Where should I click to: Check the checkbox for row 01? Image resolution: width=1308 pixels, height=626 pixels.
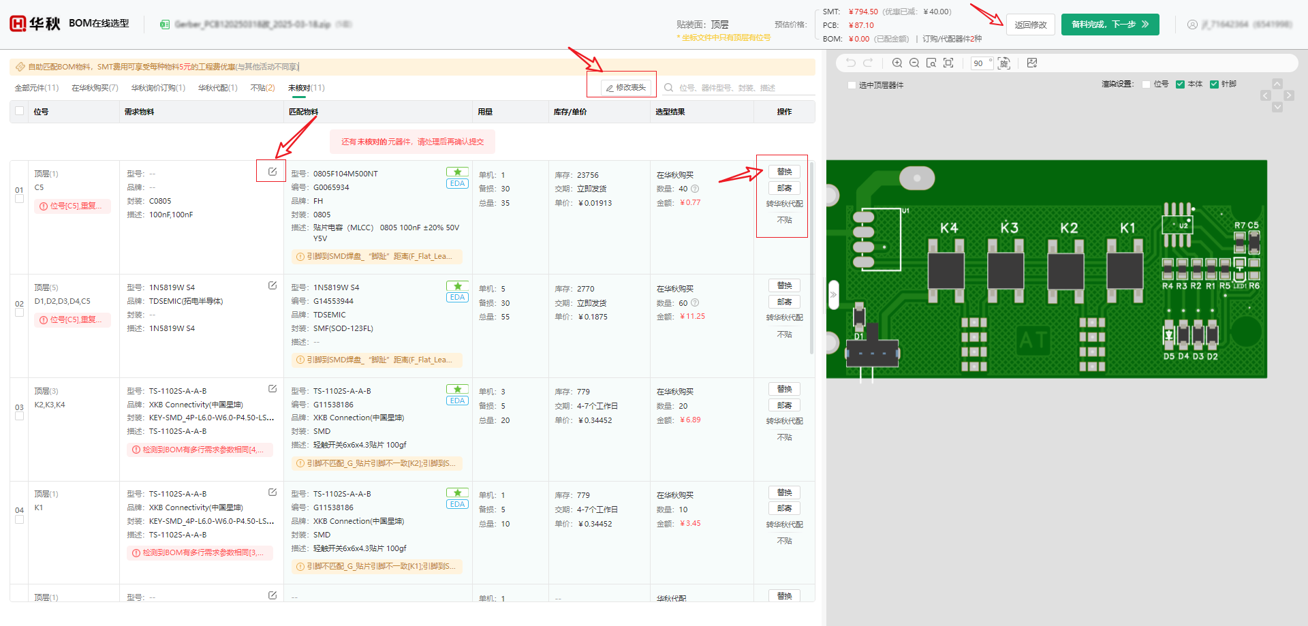19,199
